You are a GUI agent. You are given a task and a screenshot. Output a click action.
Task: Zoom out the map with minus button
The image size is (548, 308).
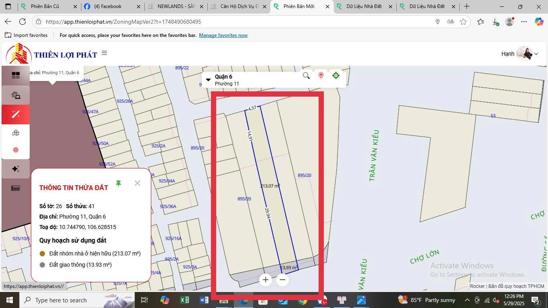[282, 280]
